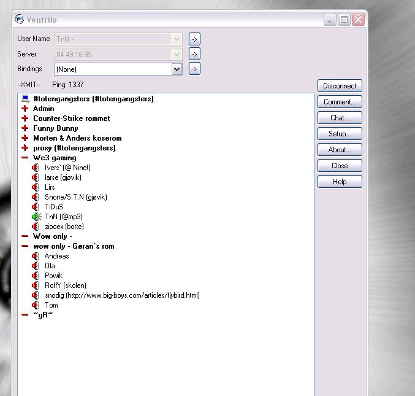Screen dimensions: 415x396
Task: Click the --XMIT-- transmit indicator
Action: click(29, 85)
